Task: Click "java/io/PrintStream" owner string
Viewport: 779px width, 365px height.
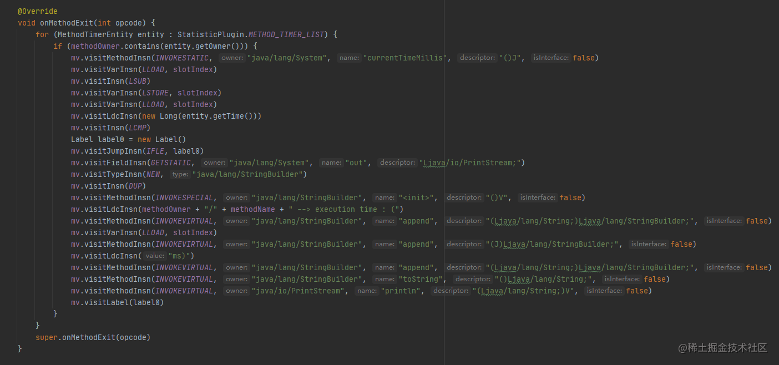Action: pyautogui.click(x=299, y=291)
